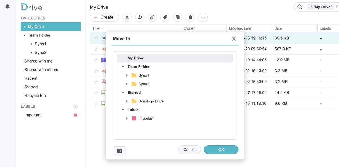
Task: Click the label tag icon in the toolbar
Action: pyautogui.click(x=165, y=17)
